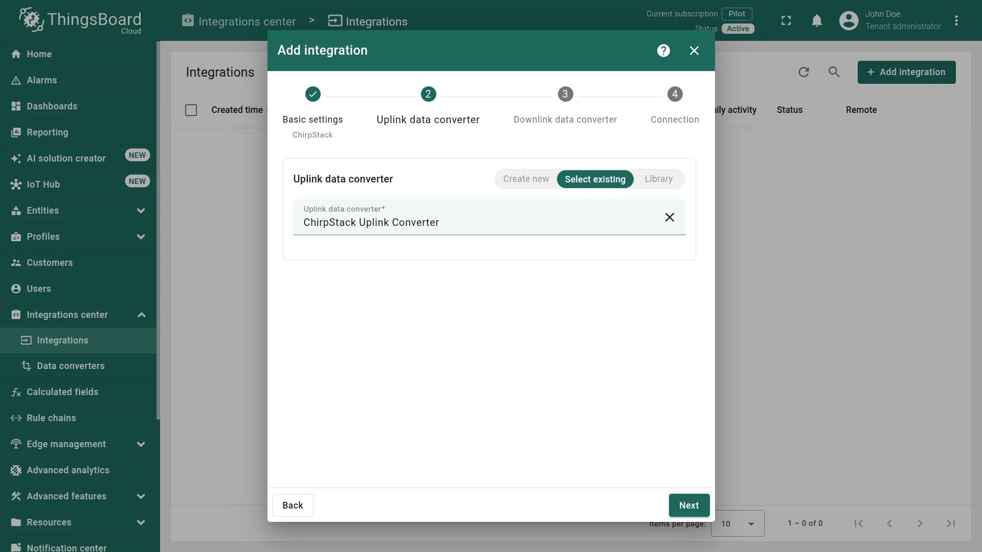Expand the Edge management chevron

click(x=141, y=444)
